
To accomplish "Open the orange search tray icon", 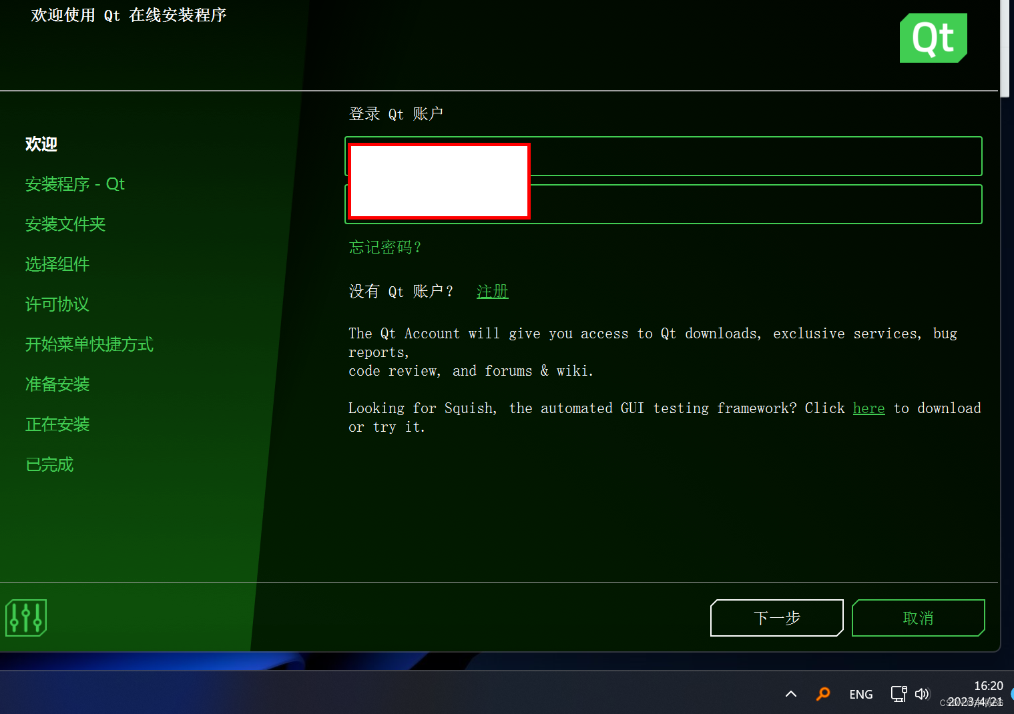I will 823,694.
